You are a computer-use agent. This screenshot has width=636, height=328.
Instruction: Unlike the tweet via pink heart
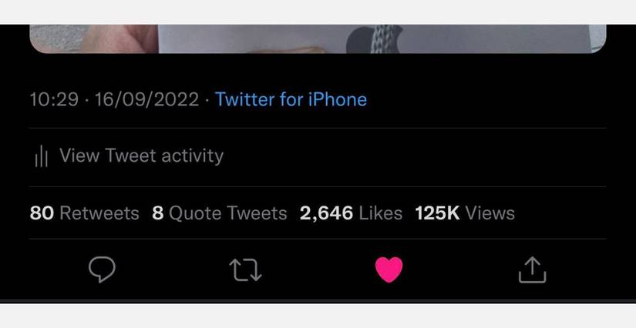coord(389,269)
